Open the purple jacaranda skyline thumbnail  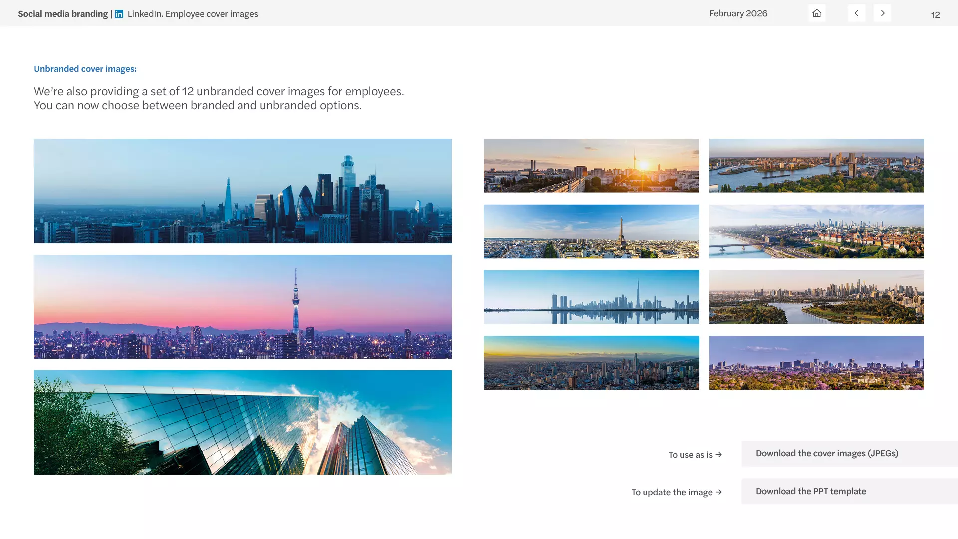coord(816,363)
